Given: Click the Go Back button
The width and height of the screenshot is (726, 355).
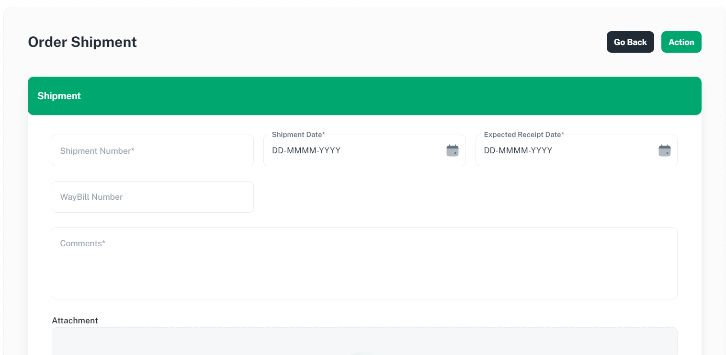Looking at the screenshot, I should (x=630, y=42).
